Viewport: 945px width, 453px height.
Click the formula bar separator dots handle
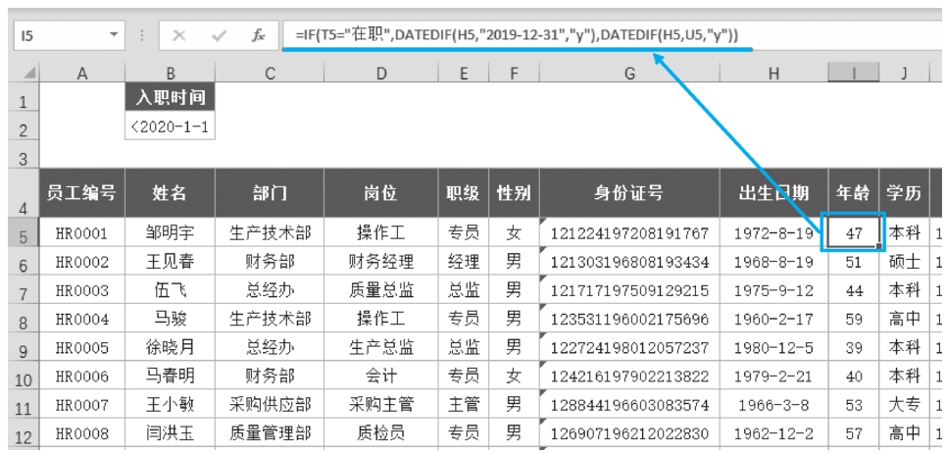tap(143, 35)
